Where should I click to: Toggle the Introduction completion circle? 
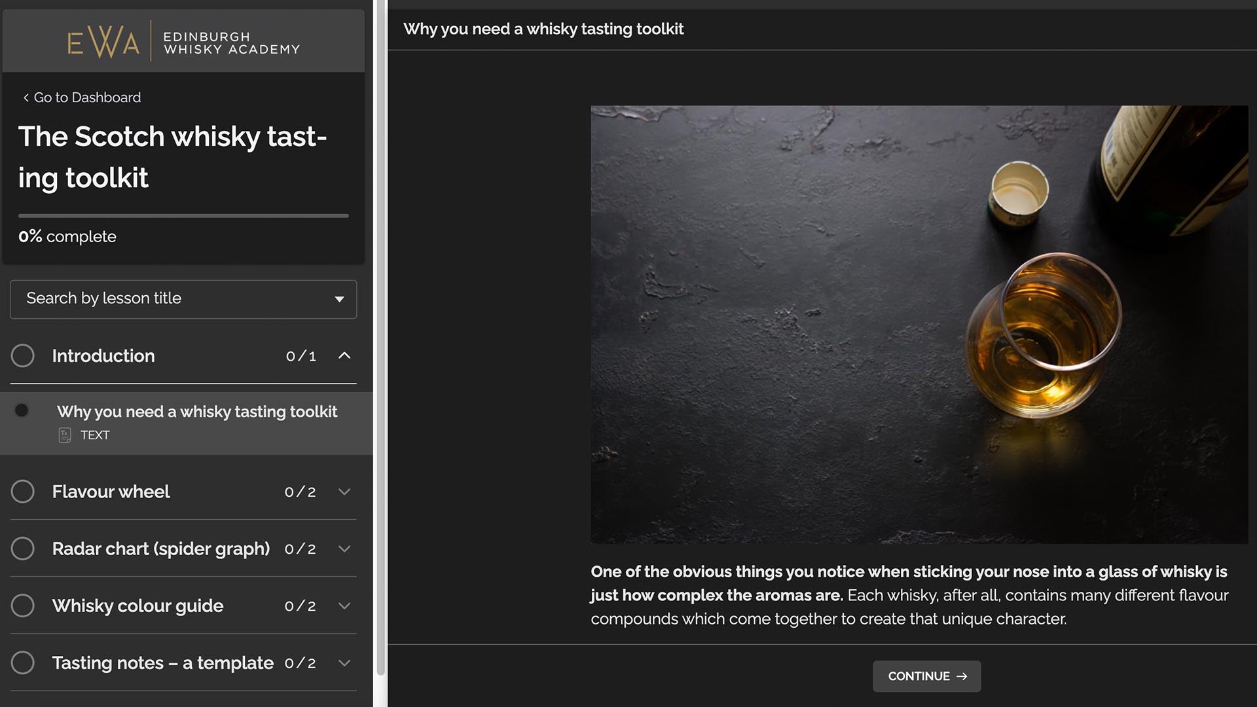coord(23,355)
